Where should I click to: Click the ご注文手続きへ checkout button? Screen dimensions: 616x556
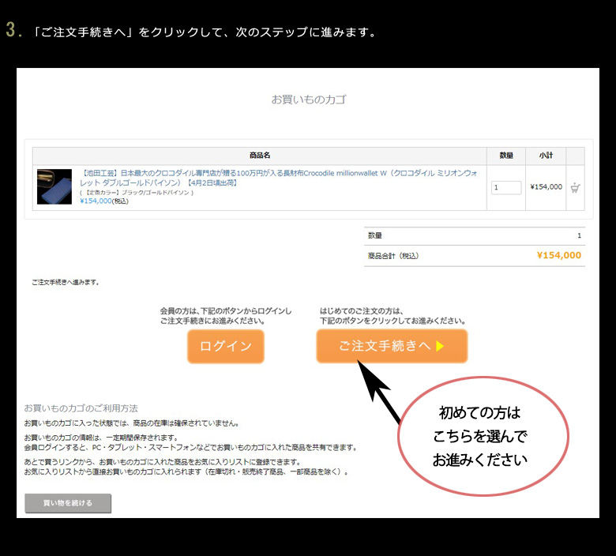click(392, 346)
